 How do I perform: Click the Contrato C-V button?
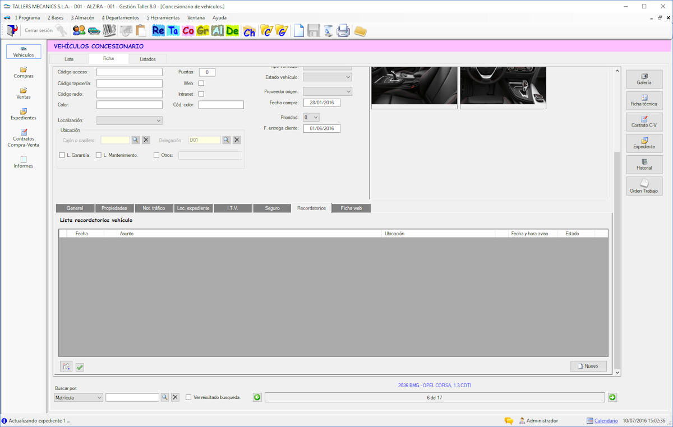(644, 122)
